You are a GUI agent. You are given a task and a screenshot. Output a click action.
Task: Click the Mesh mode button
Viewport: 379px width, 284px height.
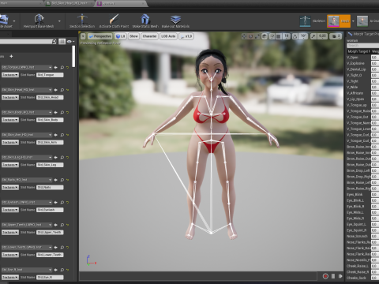pos(339,21)
